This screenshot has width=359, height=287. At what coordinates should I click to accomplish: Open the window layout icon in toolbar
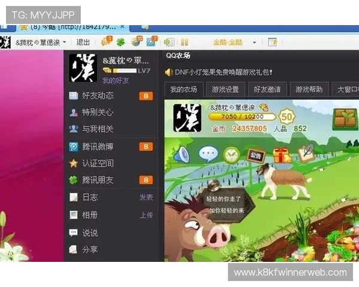272,42
